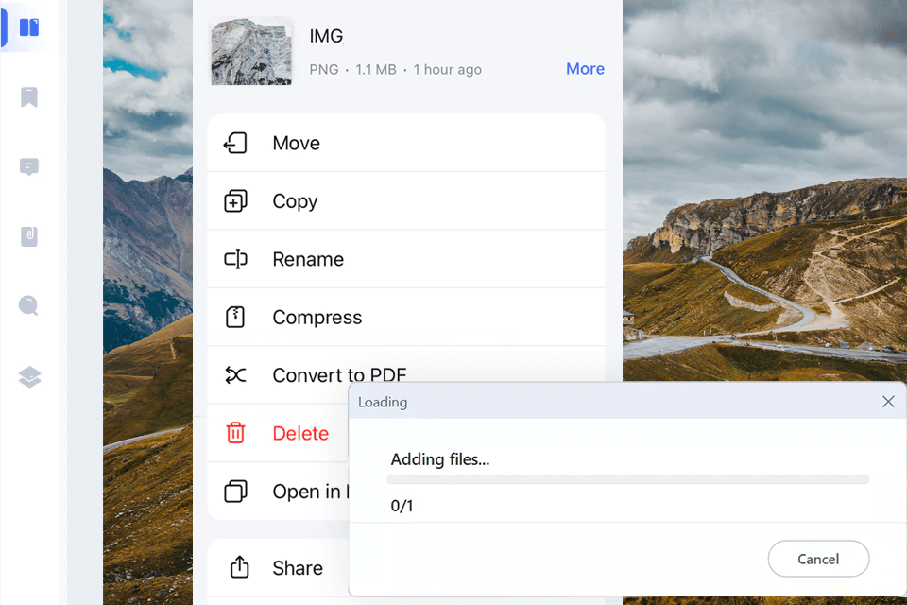
Task: Click the Copy plus icon
Action: pyautogui.click(x=235, y=201)
